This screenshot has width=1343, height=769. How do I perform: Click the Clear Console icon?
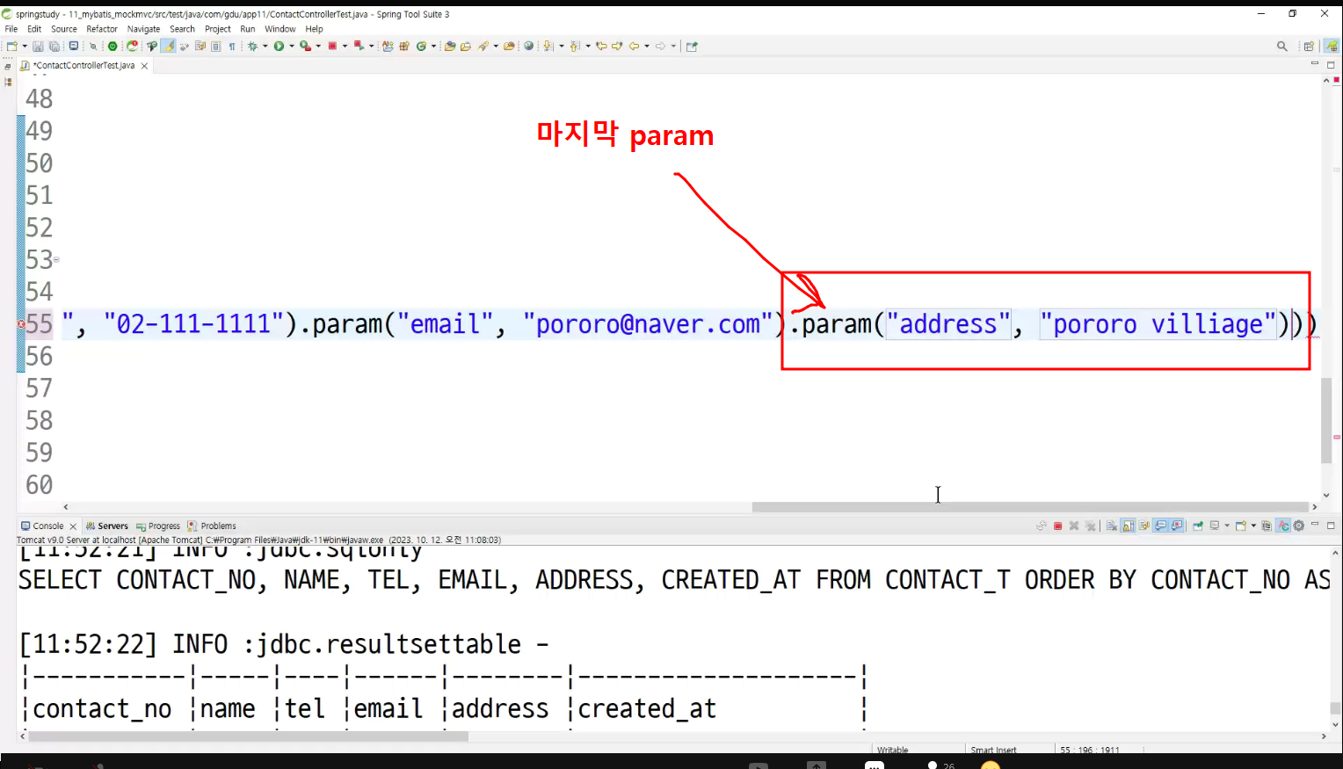(x=1112, y=526)
